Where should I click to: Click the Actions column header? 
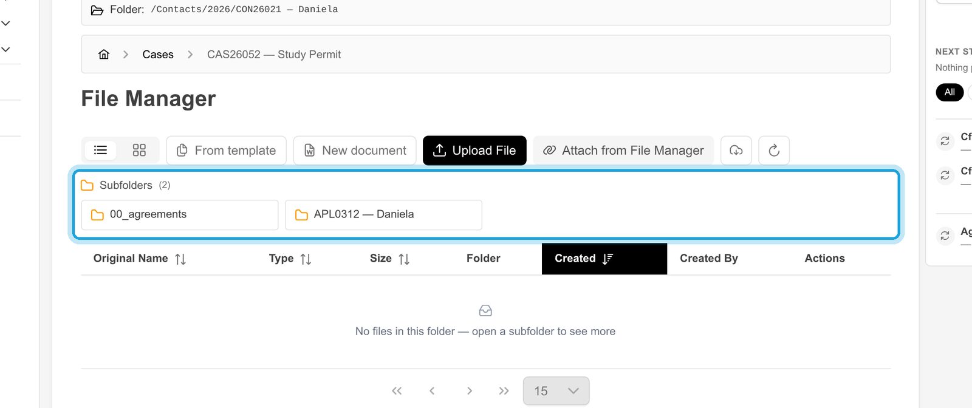[x=825, y=259]
